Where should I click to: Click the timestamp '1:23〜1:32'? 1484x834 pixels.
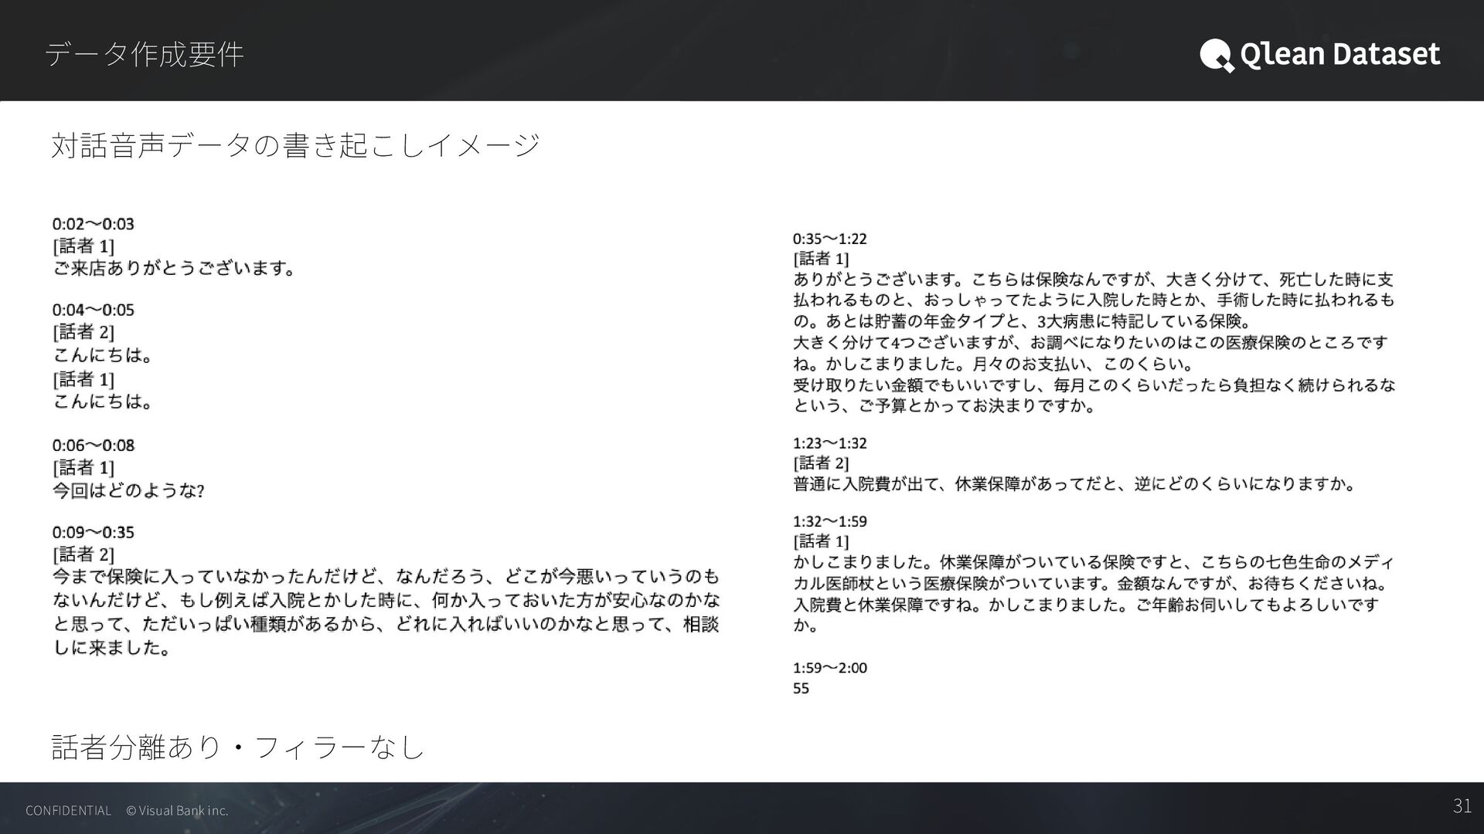[x=830, y=443]
